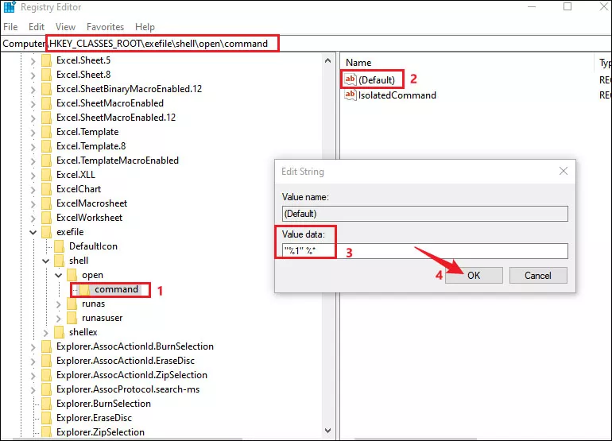This screenshot has width=612, height=441.
Task: Expand the shellex key
Action: tap(45, 332)
